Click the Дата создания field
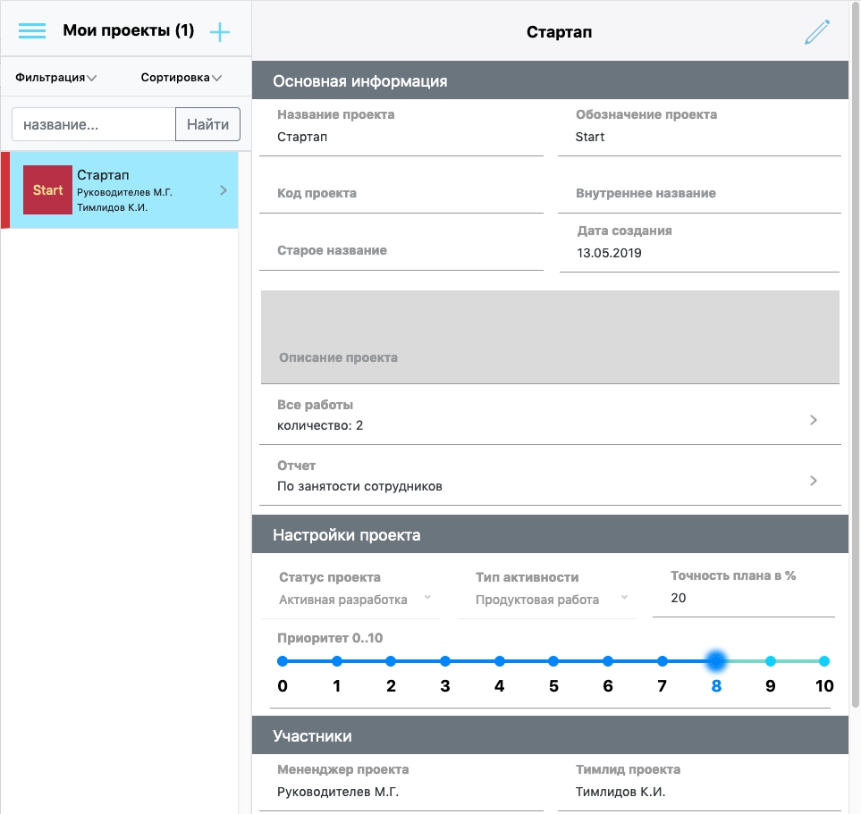The width and height of the screenshot is (861, 814). [x=699, y=253]
